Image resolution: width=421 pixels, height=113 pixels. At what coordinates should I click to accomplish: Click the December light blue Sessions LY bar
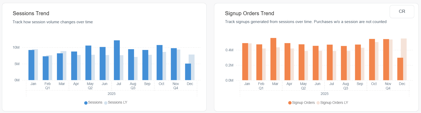pyautogui.click(x=192, y=67)
